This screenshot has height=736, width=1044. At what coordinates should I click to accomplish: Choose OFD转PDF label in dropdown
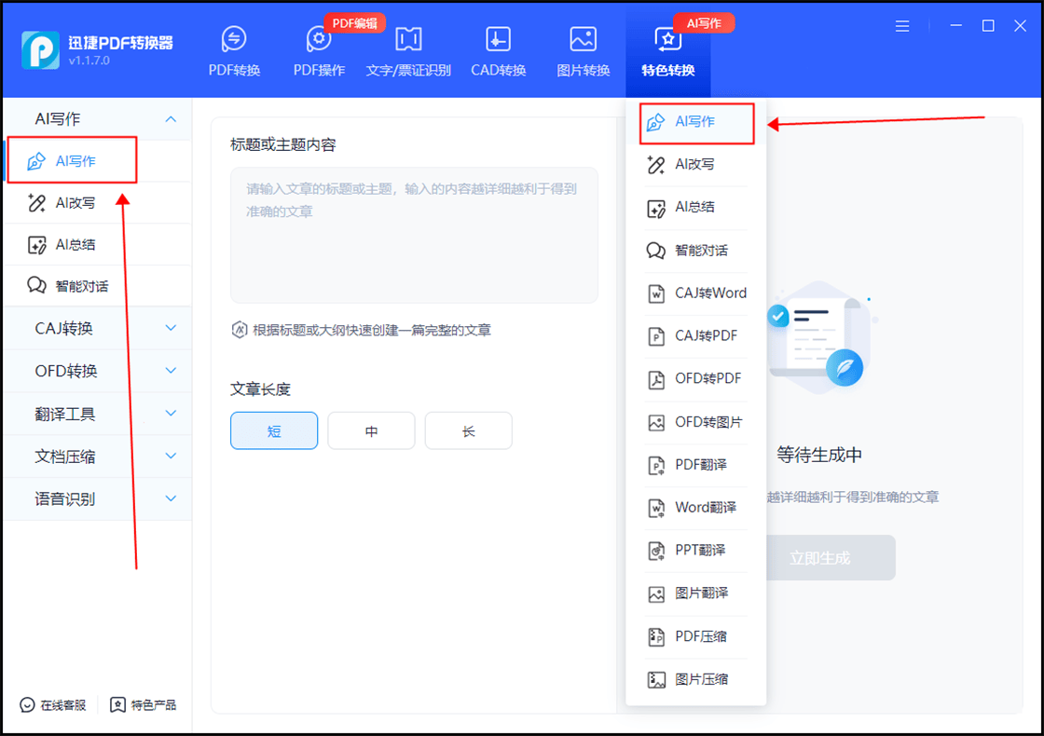(x=708, y=378)
